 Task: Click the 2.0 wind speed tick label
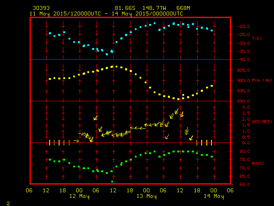246,119
